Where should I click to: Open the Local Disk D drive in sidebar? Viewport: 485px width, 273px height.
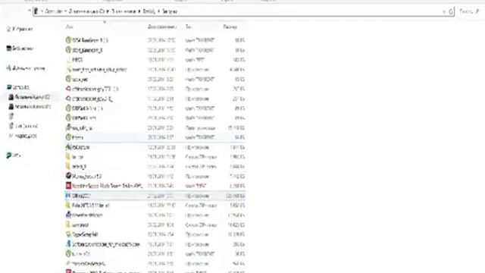[30, 107]
